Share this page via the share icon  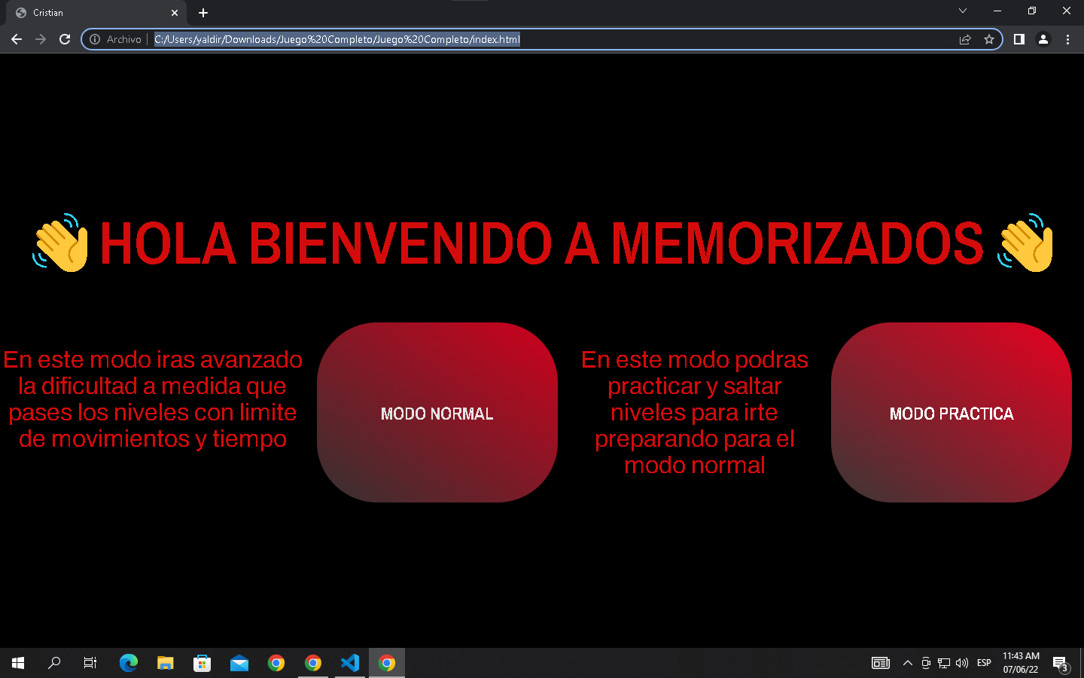pyautogui.click(x=965, y=39)
